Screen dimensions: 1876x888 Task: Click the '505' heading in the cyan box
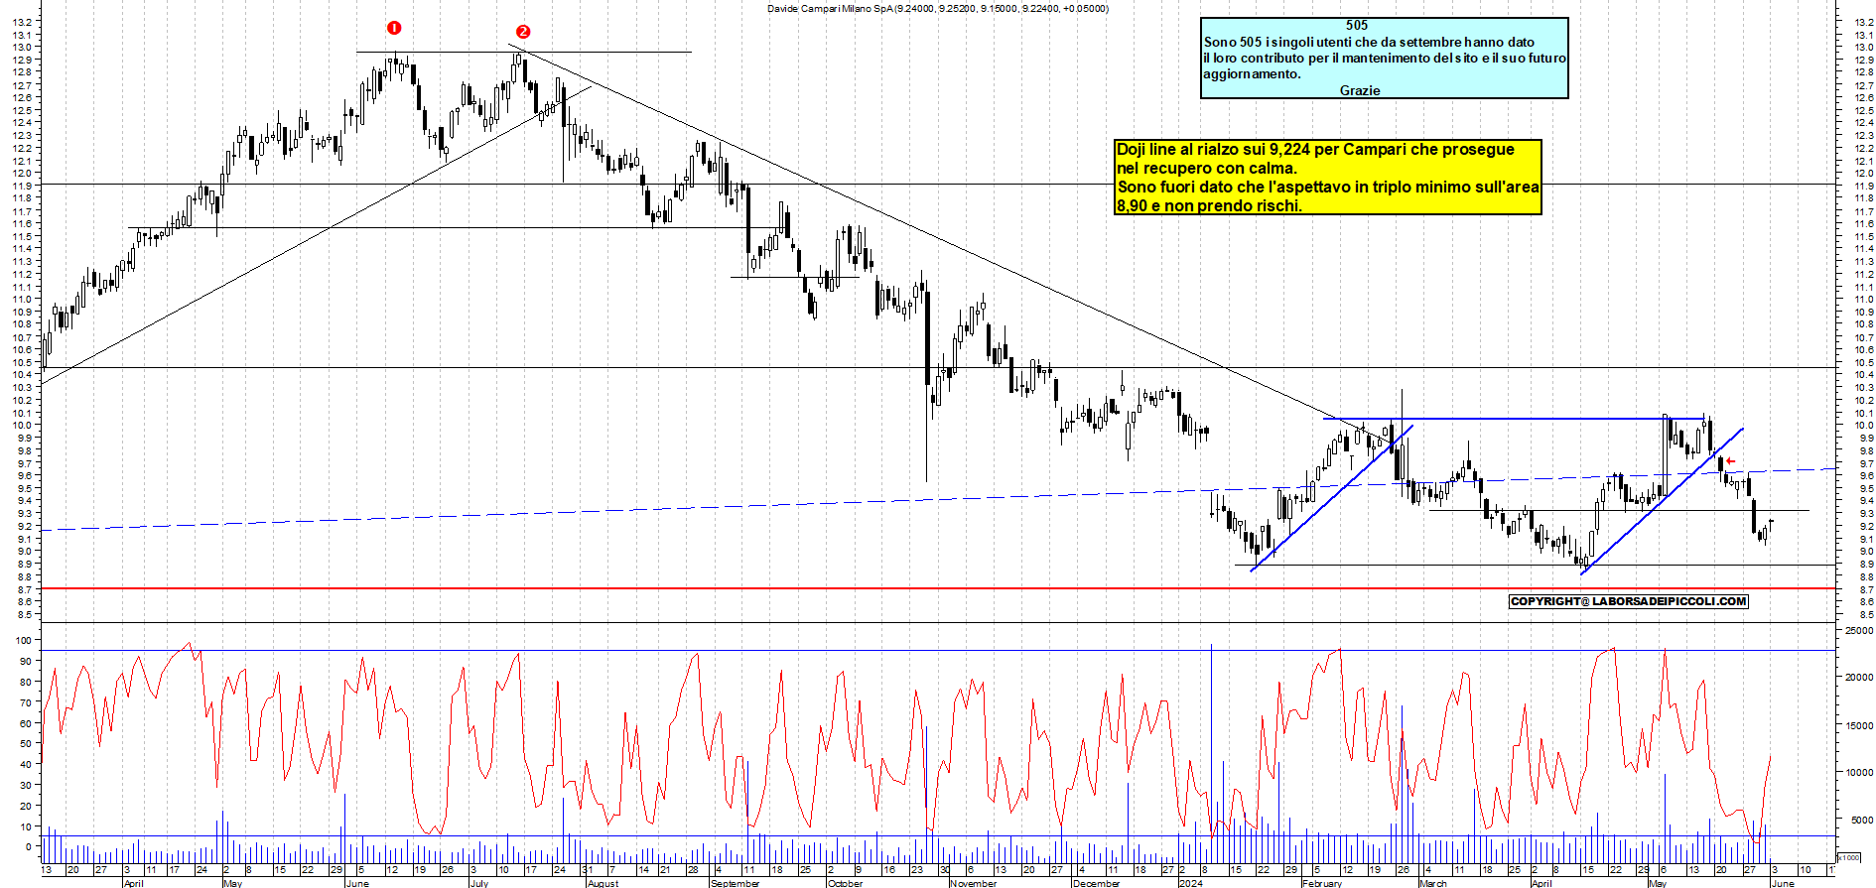tap(1357, 26)
